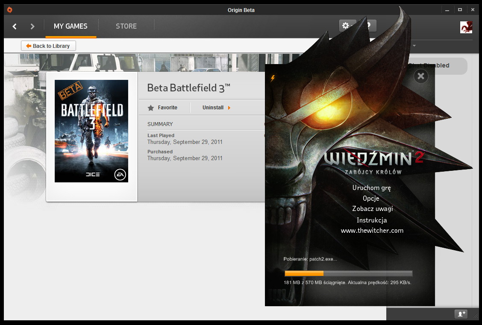This screenshot has width=482, height=325.
Task: Open the user avatar profile picture
Action: (x=466, y=27)
